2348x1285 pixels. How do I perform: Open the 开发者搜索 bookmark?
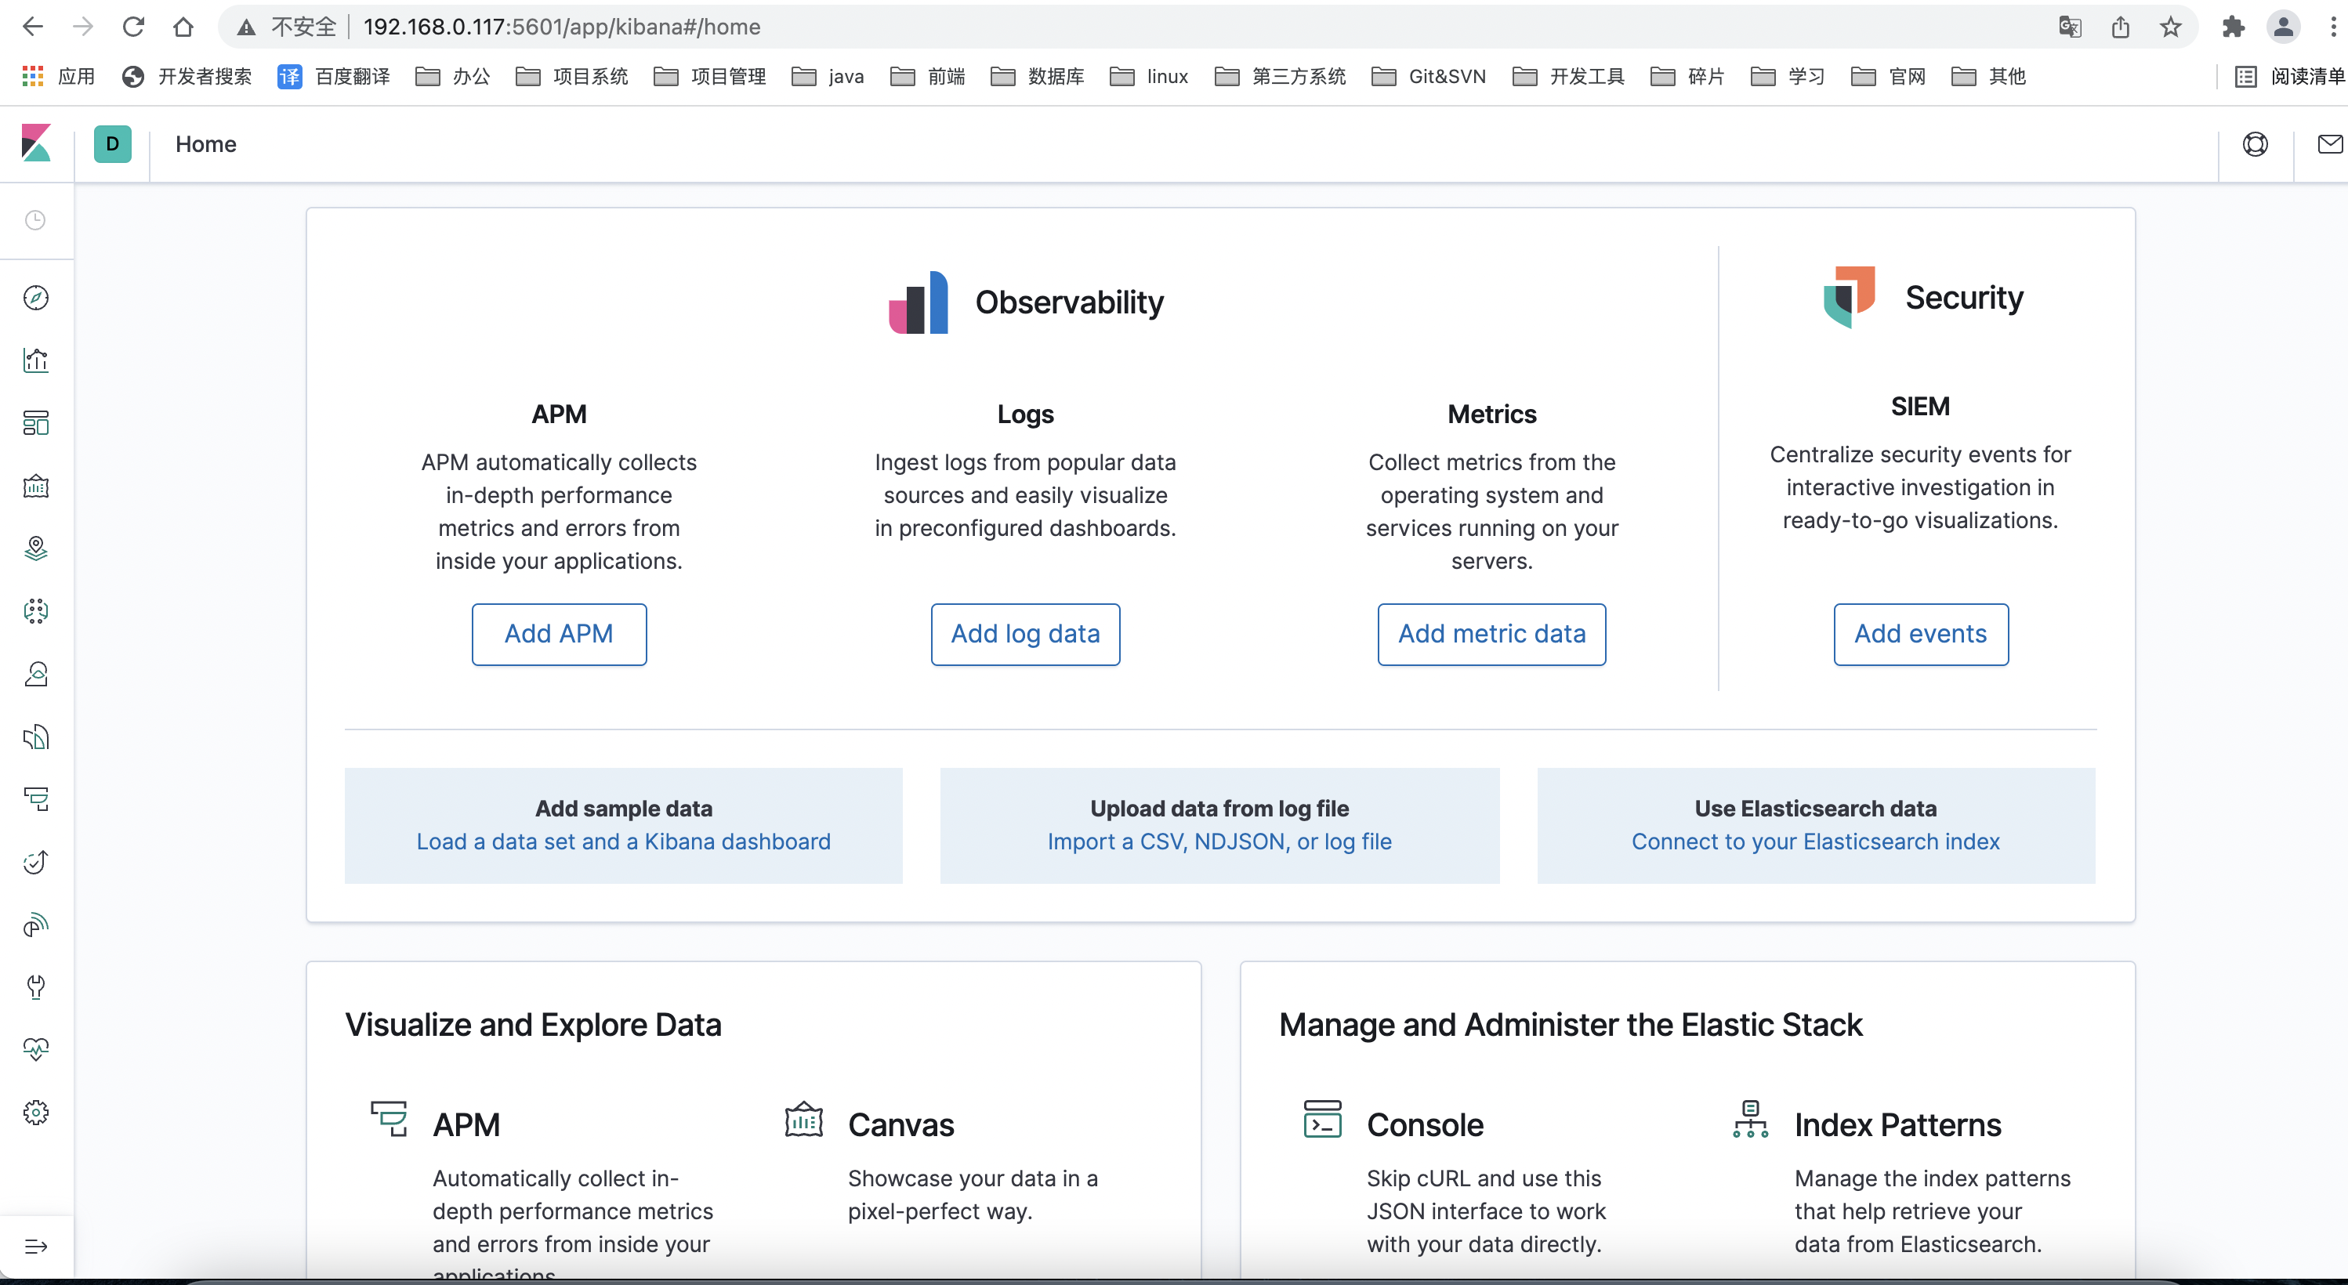[x=186, y=77]
